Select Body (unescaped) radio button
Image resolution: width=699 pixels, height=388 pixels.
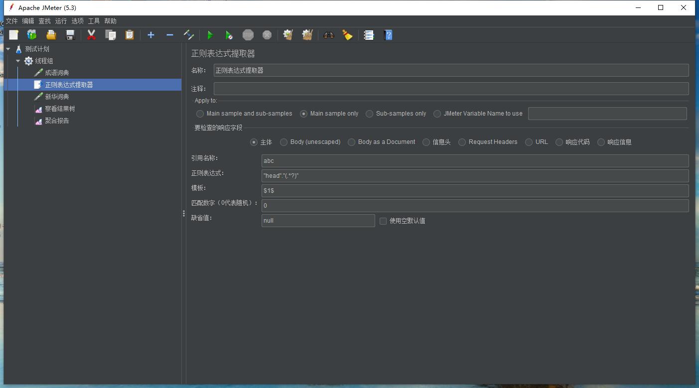[283, 142]
